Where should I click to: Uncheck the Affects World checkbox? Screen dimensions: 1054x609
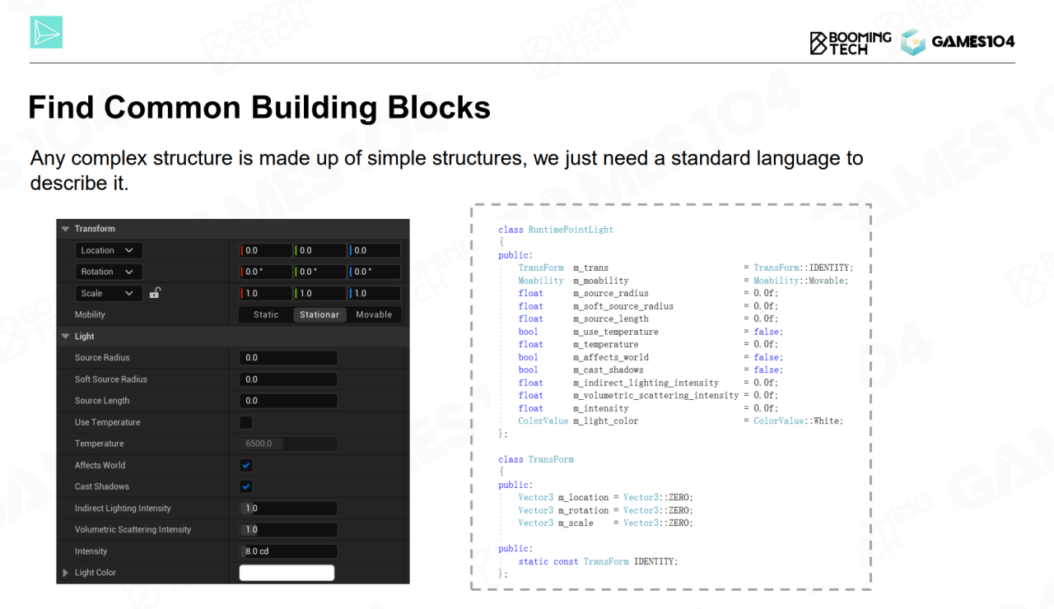point(245,465)
